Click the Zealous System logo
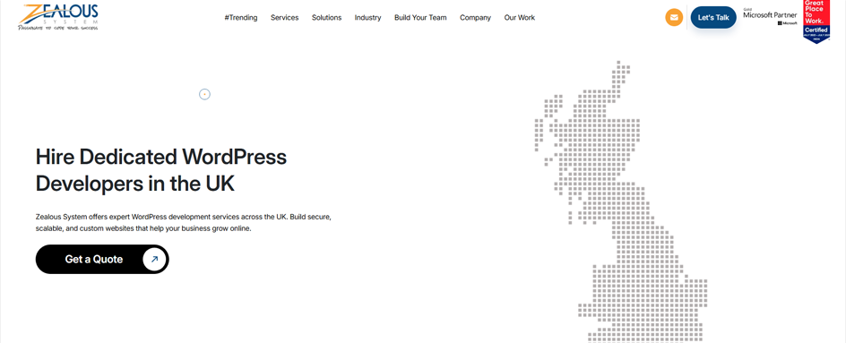 58,17
